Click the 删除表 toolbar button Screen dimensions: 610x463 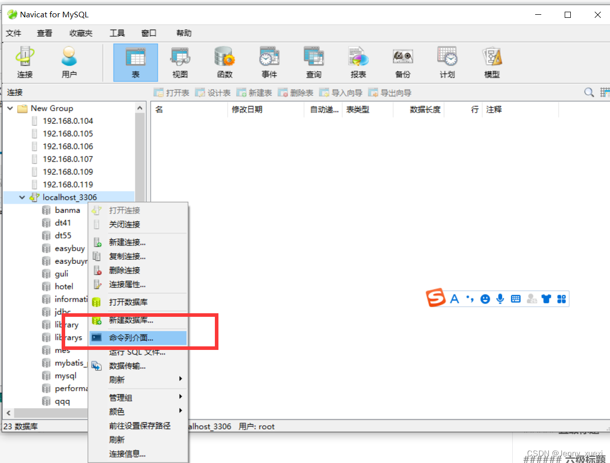point(295,93)
